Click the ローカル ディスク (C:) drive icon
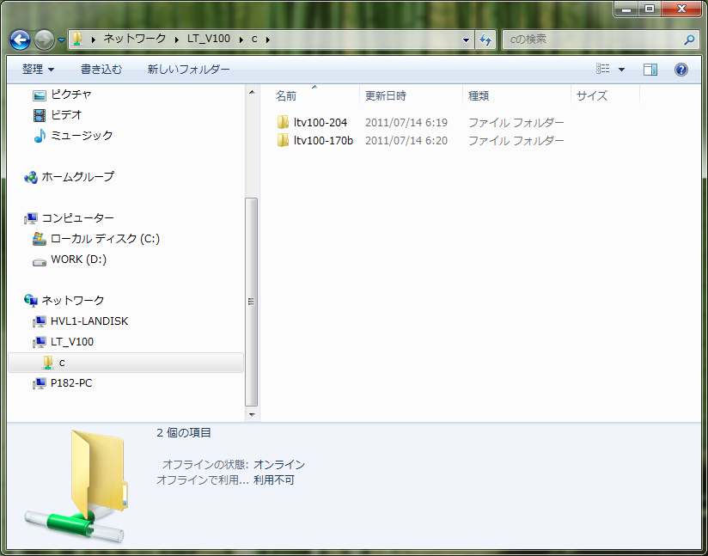 (40, 239)
